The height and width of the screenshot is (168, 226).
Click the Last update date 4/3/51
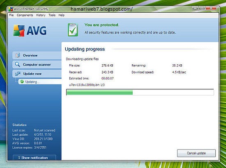[42, 134]
